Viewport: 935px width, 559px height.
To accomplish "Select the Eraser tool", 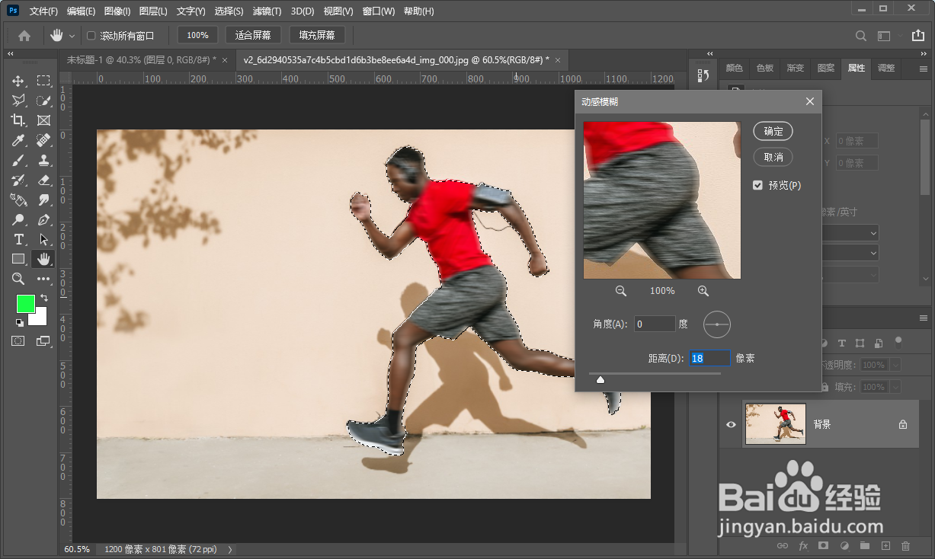I will pyautogui.click(x=43, y=180).
